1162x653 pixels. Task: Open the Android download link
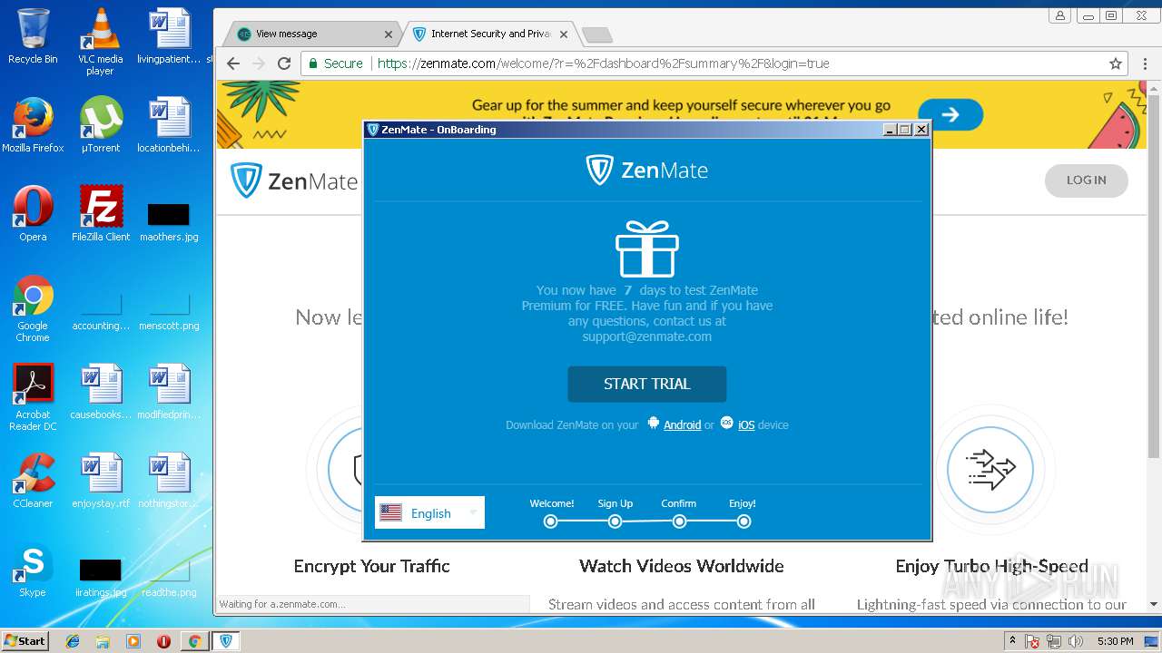(682, 424)
